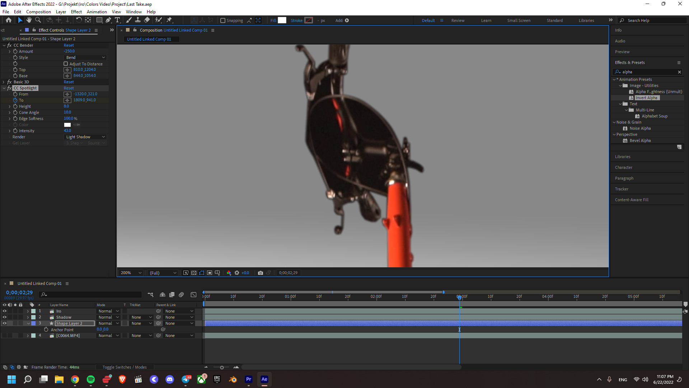
Task: Open the Graph Editor in timeline
Action: point(193,295)
